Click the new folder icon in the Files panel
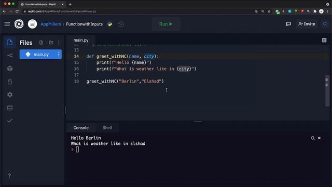Screen dimensions: 332x187 (x=51, y=43)
